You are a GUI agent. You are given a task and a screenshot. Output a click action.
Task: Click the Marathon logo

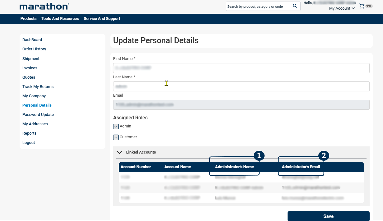pos(44,6)
